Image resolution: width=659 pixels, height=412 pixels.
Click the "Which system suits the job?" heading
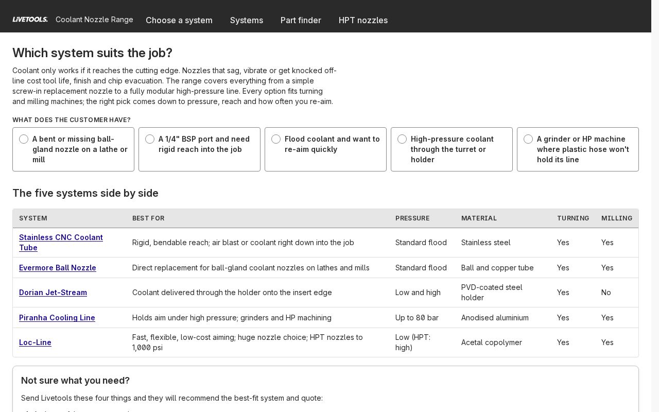(92, 53)
